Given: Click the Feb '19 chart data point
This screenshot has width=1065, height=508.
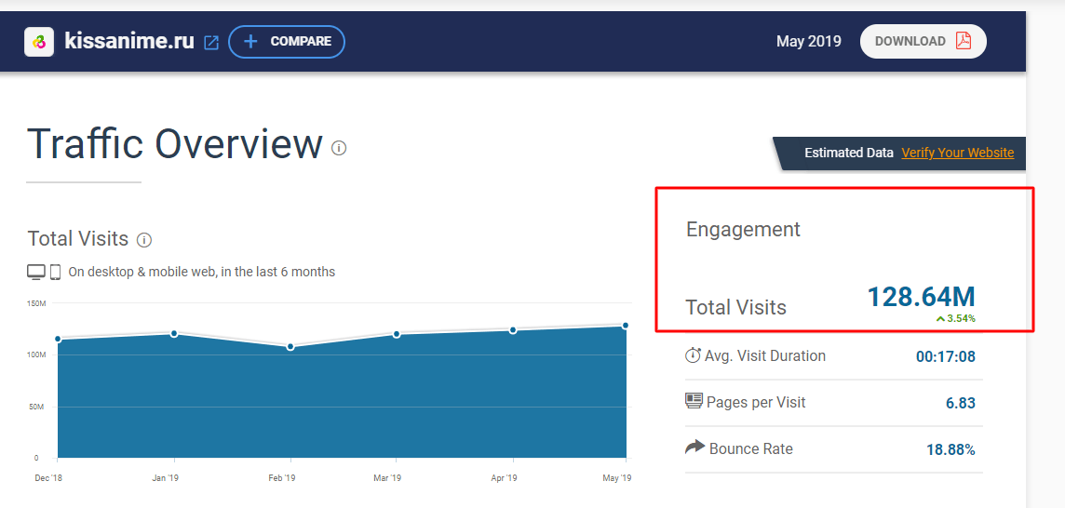Looking at the screenshot, I should (290, 347).
